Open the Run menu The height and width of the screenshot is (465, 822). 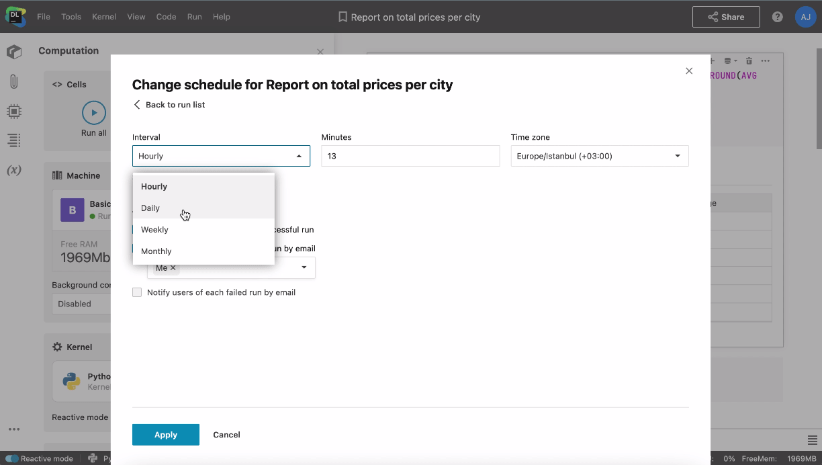point(195,17)
